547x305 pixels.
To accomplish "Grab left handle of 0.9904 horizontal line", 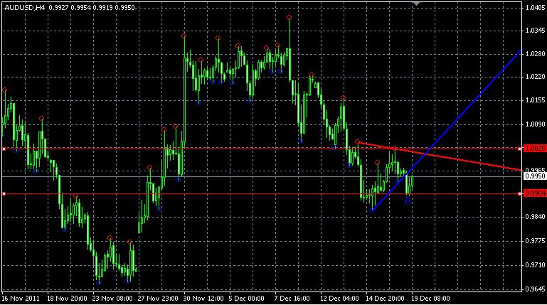I will (4, 193).
